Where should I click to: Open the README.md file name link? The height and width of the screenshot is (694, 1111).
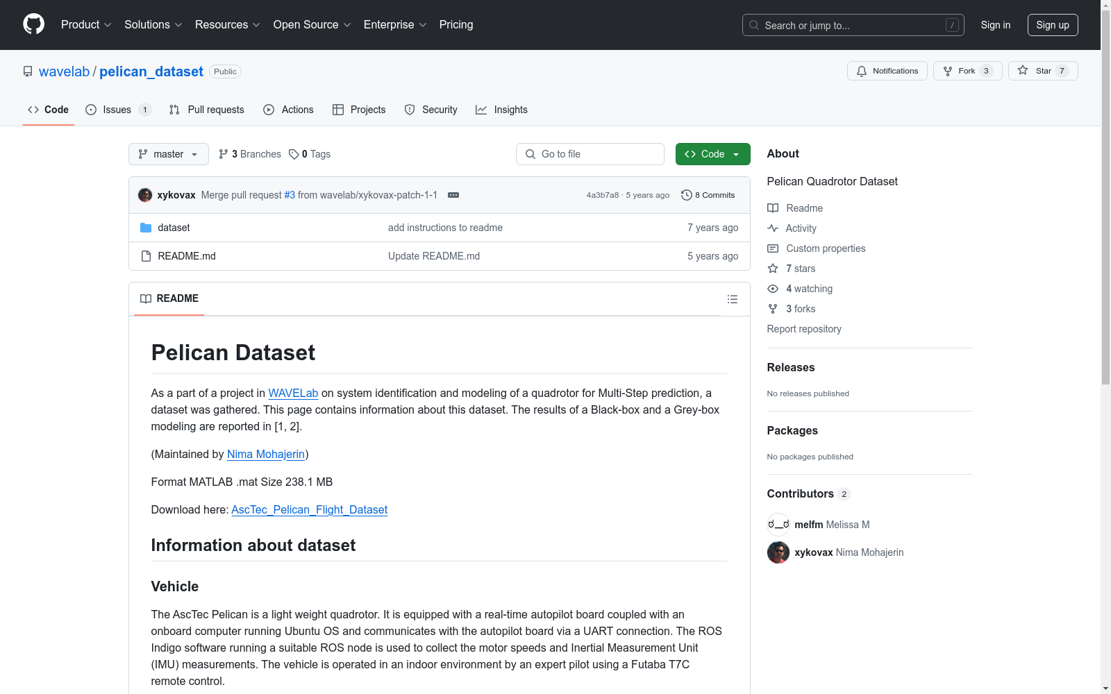click(187, 256)
